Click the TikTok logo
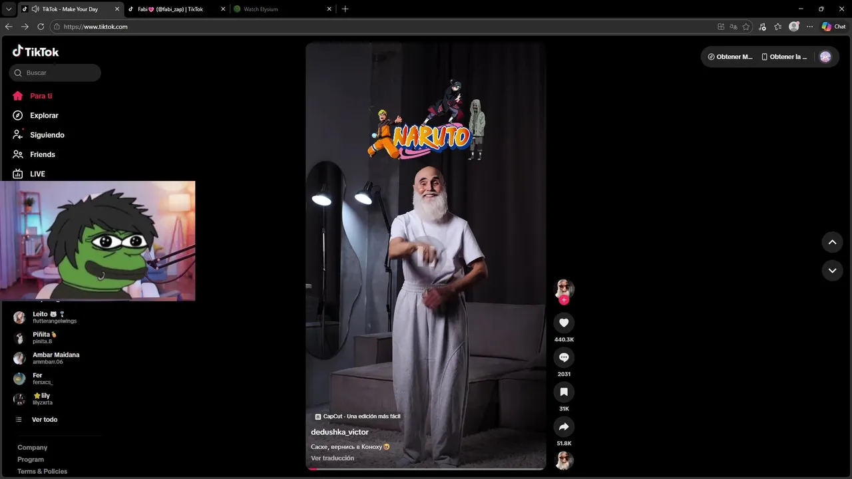This screenshot has width=852, height=479. (35, 51)
